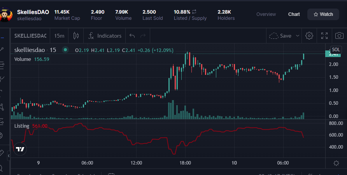Click the SkelliesDAO collection title
This screenshot has width=347, height=175.
(x=33, y=12)
